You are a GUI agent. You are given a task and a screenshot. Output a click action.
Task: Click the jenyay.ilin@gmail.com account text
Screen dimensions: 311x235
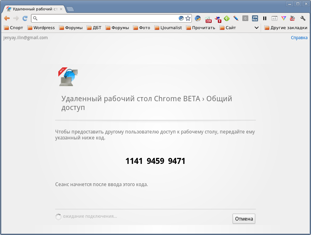click(x=26, y=38)
